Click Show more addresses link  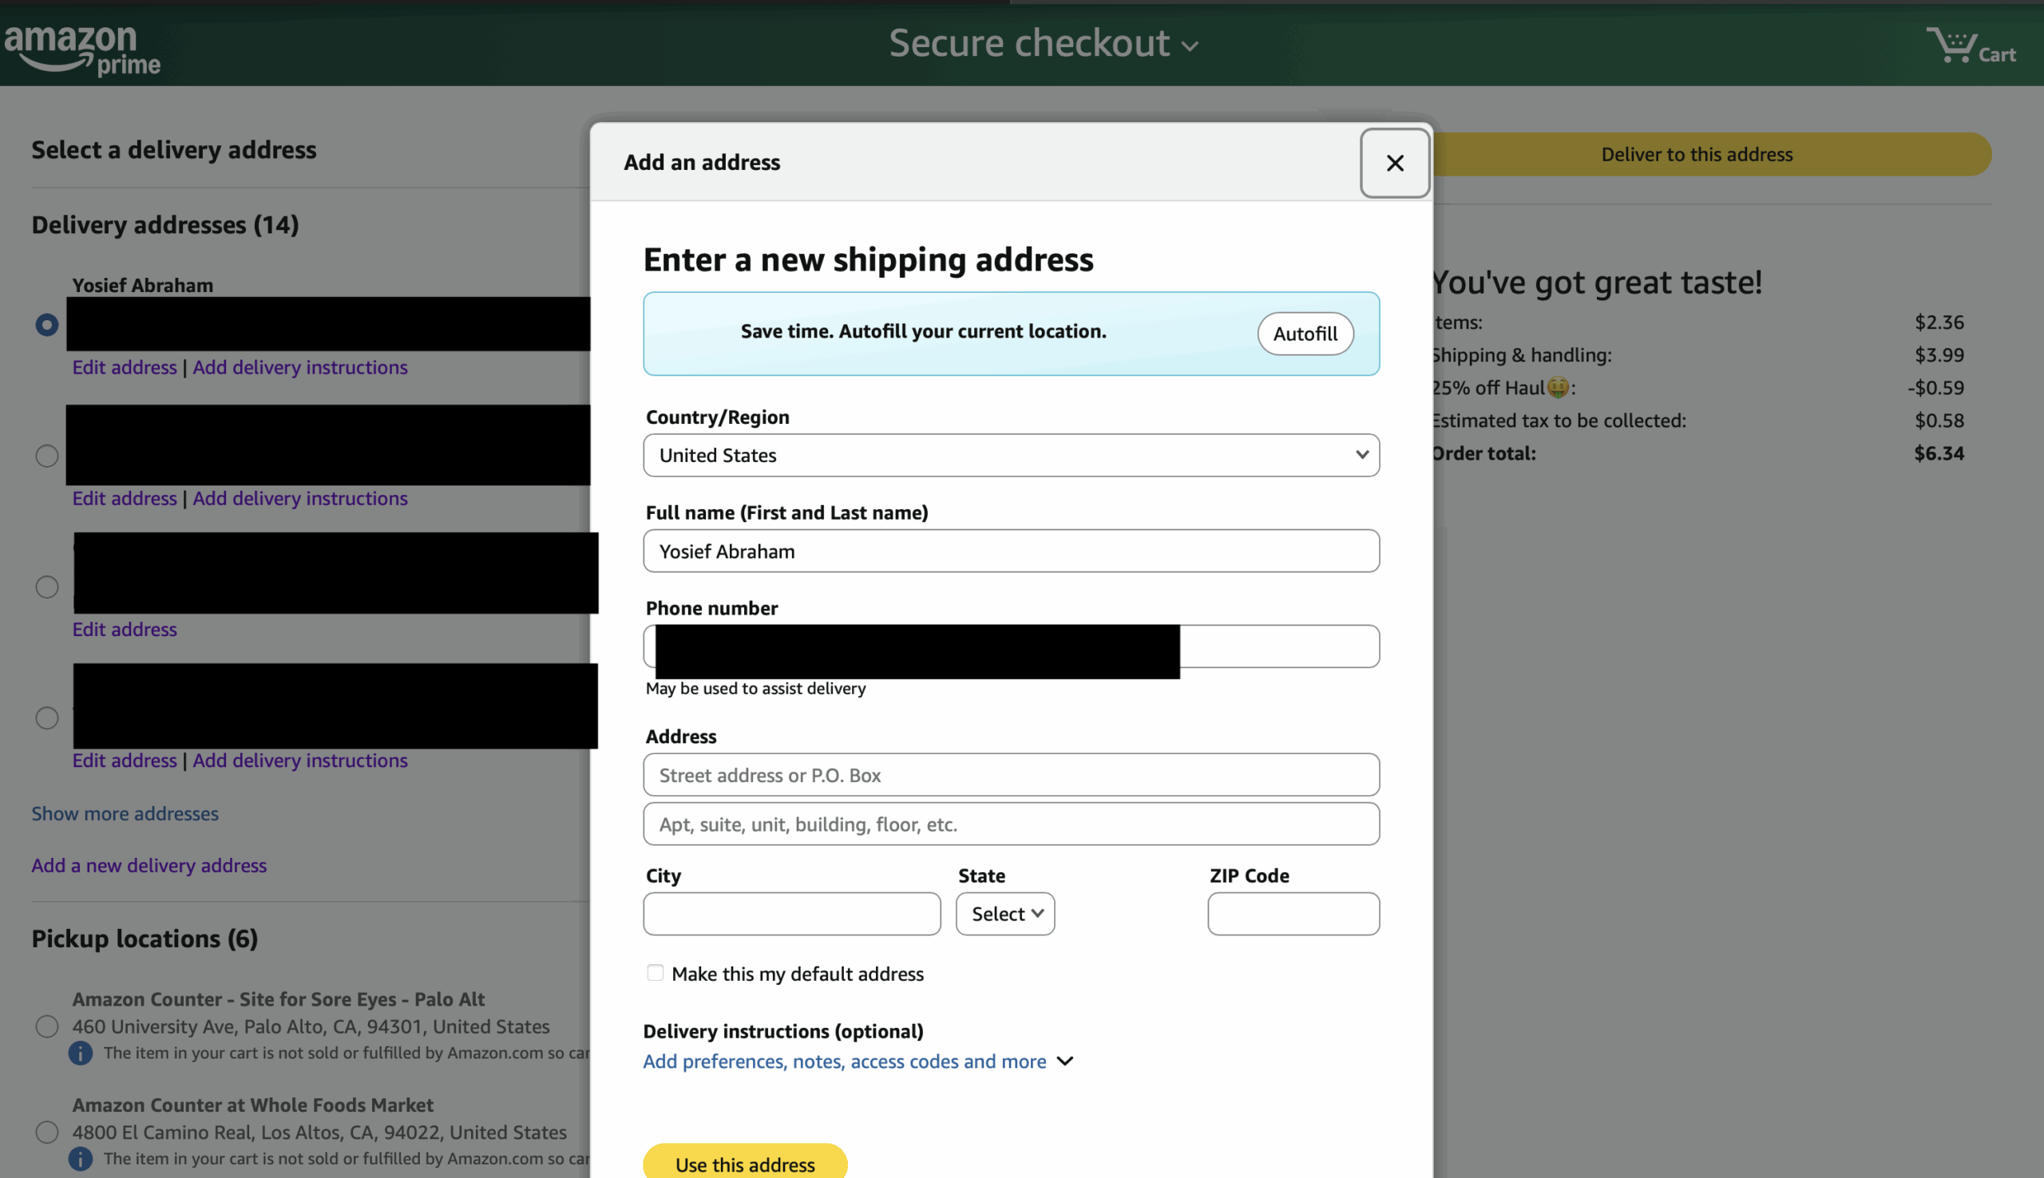coord(125,813)
